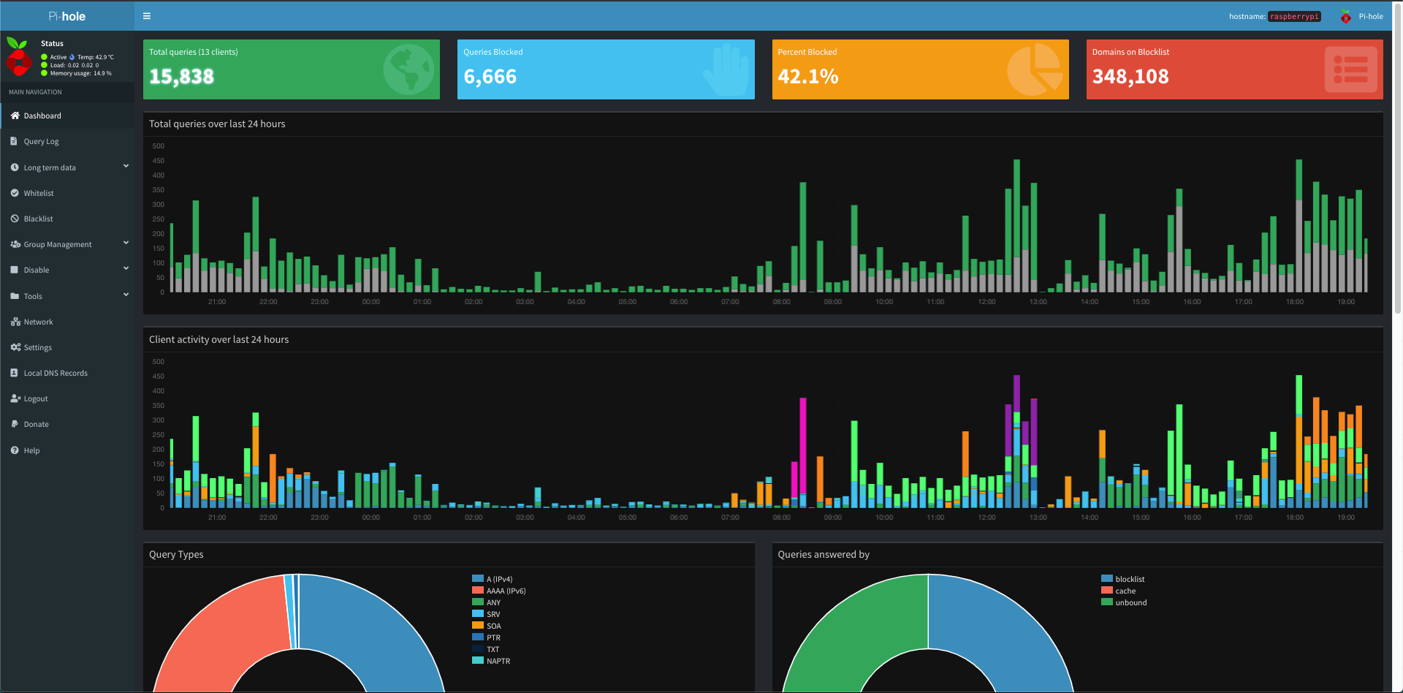Click the Long term data clock icon
1403x693 pixels.
point(15,167)
